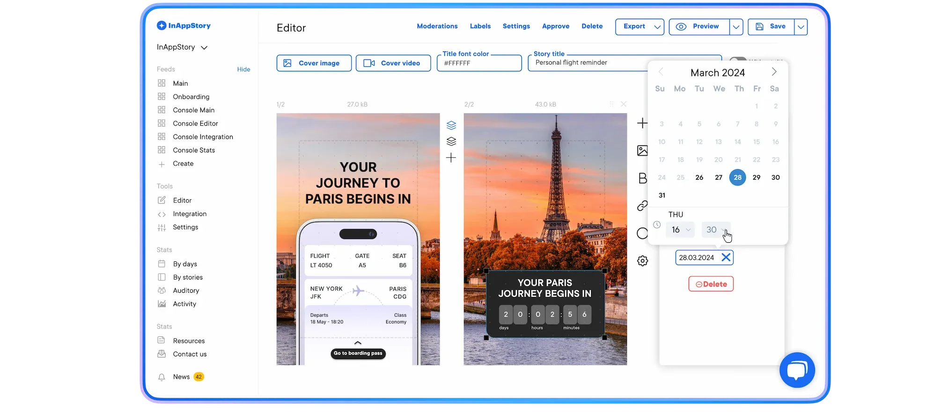The height and width of the screenshot is (412, 941).
Task: Click Go to boarding pass button on slide
Action: coord(358,353)
